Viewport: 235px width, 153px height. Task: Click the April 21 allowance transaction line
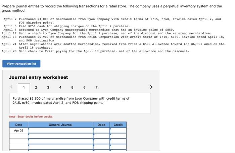113,46
